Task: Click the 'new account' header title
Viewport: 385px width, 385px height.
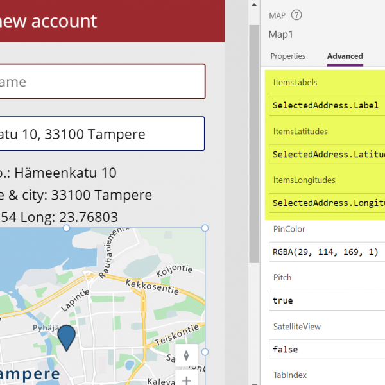Action: pos(48,21)
